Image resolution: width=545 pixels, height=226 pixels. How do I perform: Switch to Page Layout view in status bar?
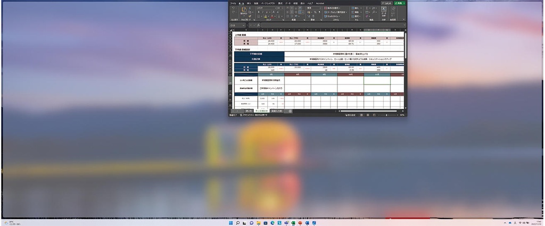(368, 115)
